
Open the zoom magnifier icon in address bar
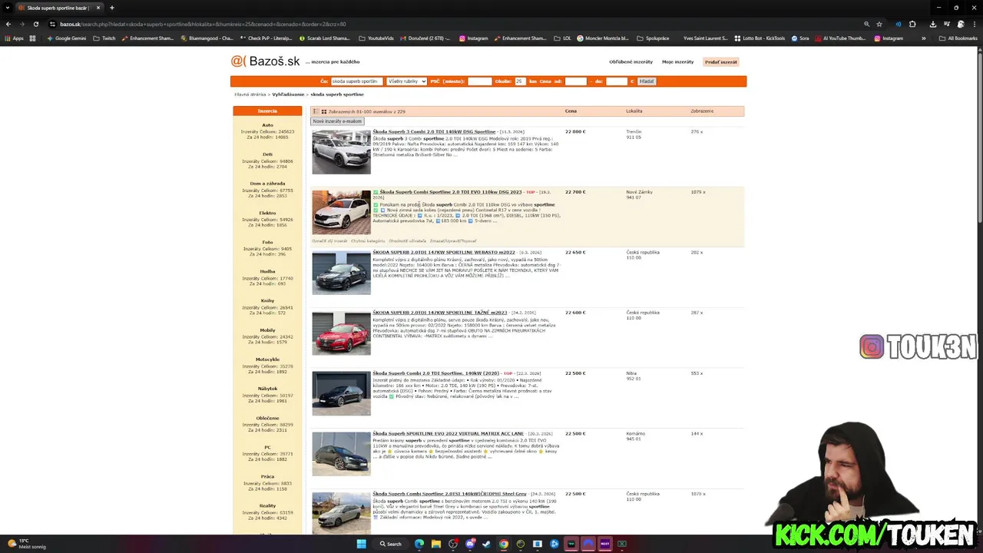(x=866, y=24)
